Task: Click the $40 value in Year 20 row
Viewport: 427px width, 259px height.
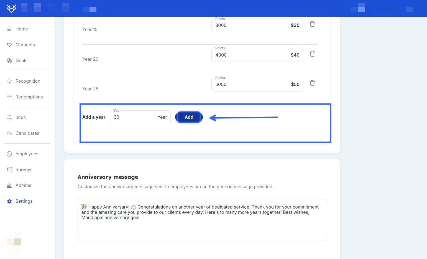Action: tap(295, 55)
